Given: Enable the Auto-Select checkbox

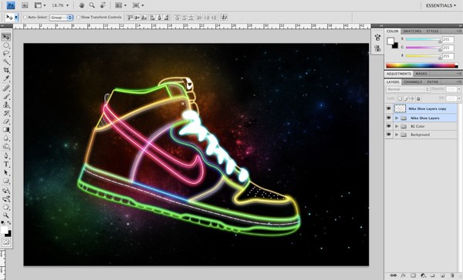Looking at the screenshot, I should (x=25, y=18).
